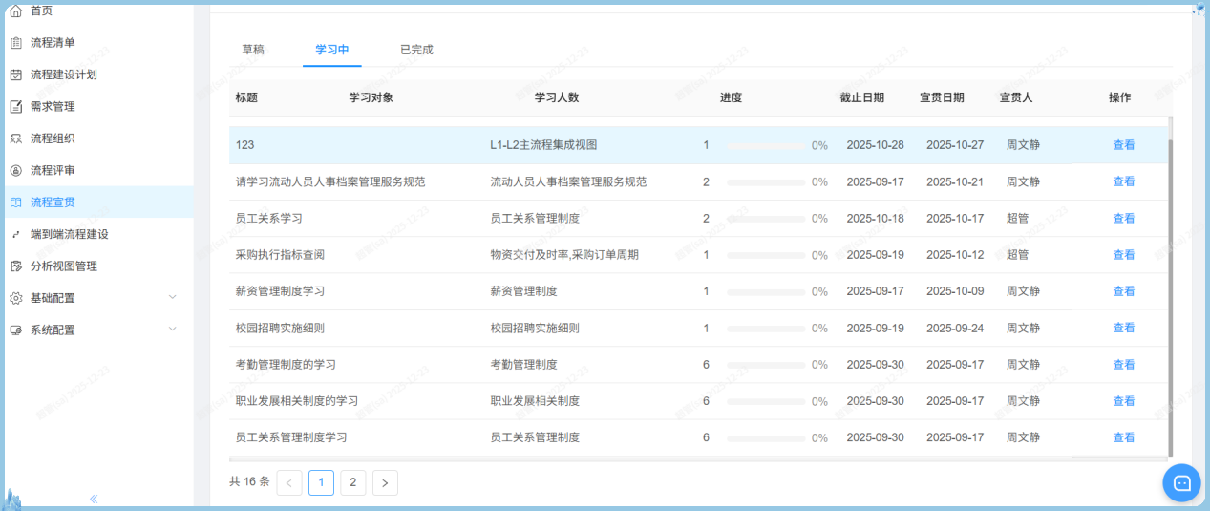This screenshot has width=1210, height=511.
Task: Click the 进度 column header
Action: coord(732,97)
